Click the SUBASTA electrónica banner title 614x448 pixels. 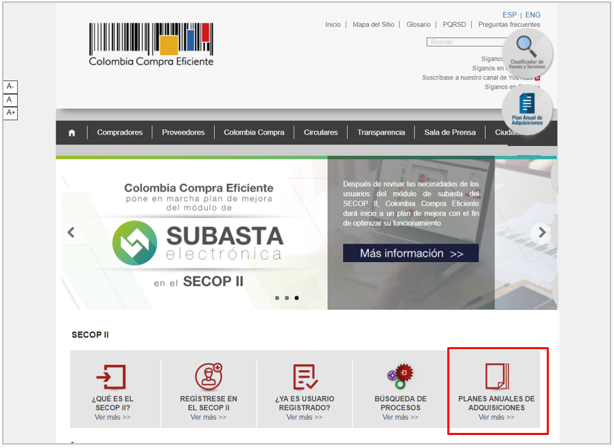click(224, 243)
